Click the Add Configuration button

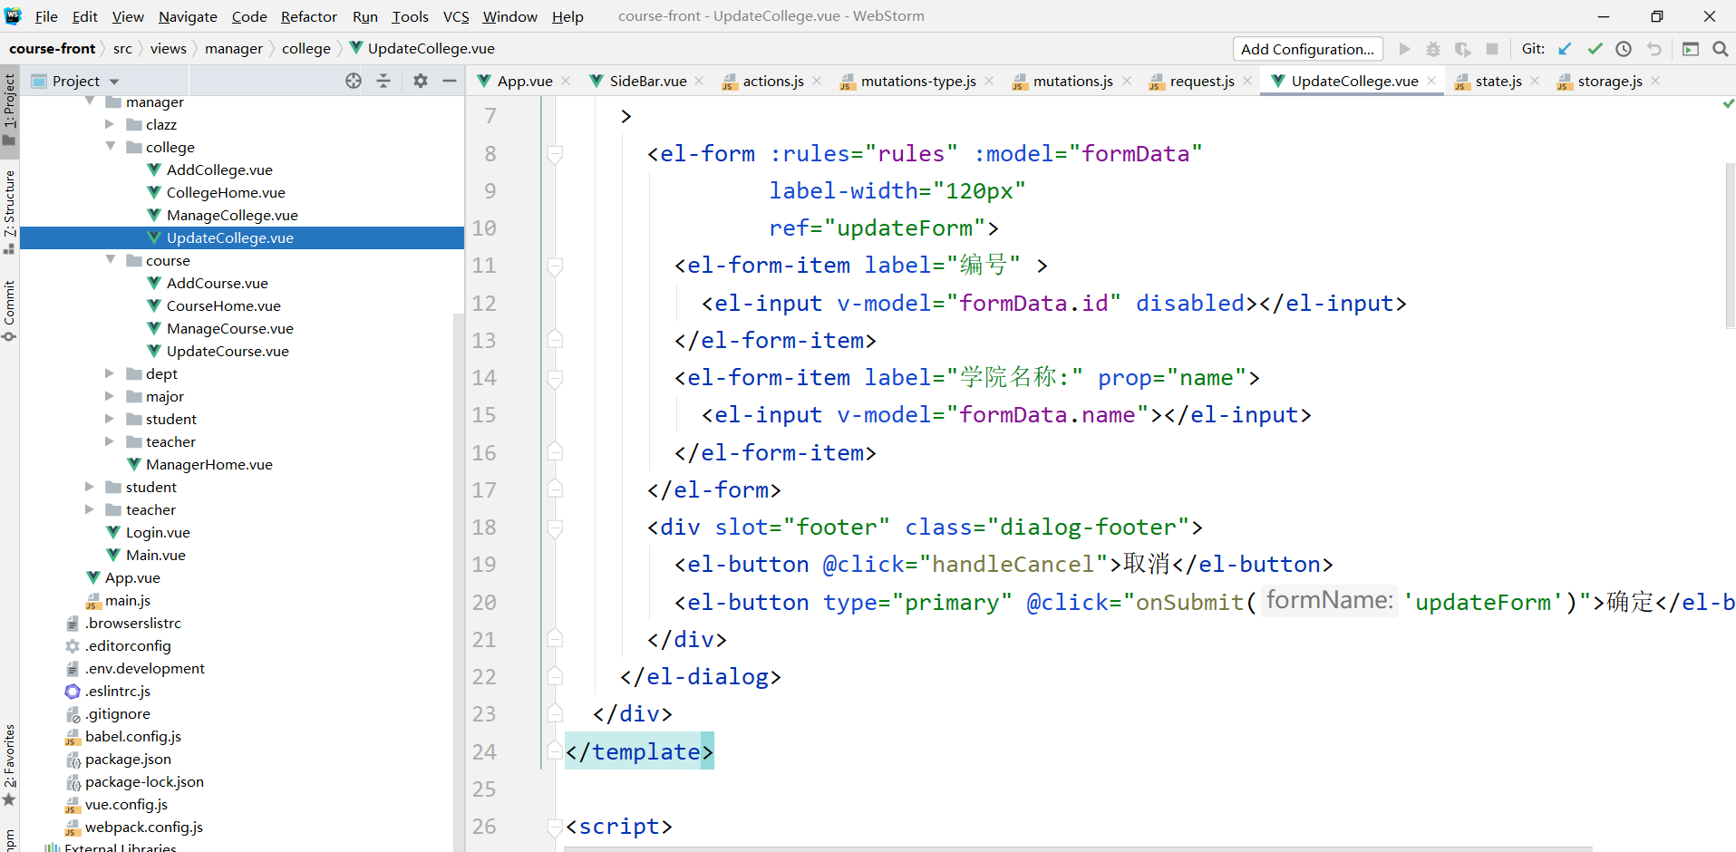(x=1307, y=49)
